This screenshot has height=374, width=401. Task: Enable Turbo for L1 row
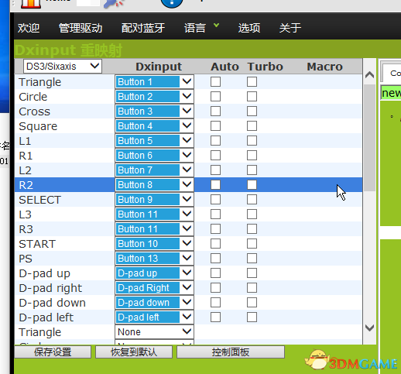pos(252,141)
